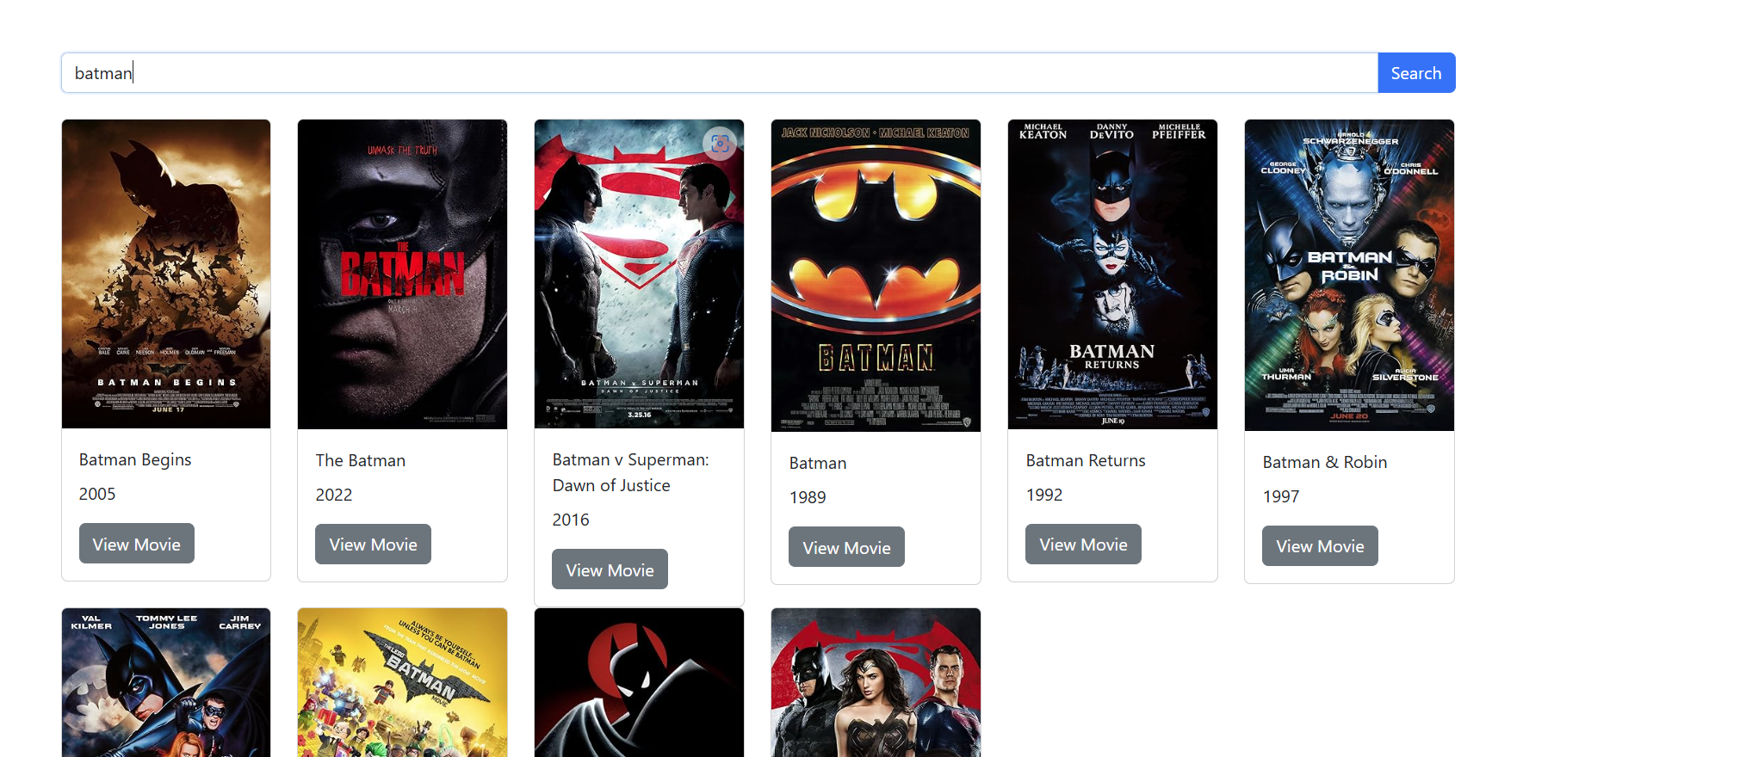This screenshot has height=757, width=1752.
Task: Open View Movie for Batman Begins
Action: (x=137, y=544)
